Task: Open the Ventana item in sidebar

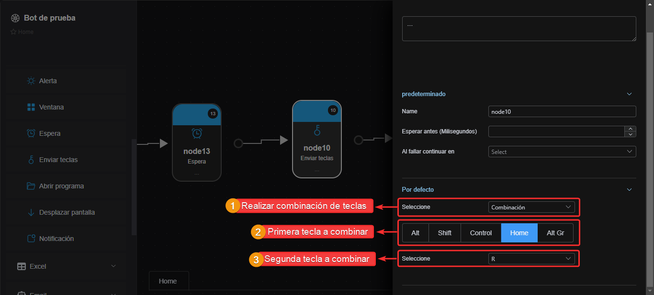Action: coord(67,107)
